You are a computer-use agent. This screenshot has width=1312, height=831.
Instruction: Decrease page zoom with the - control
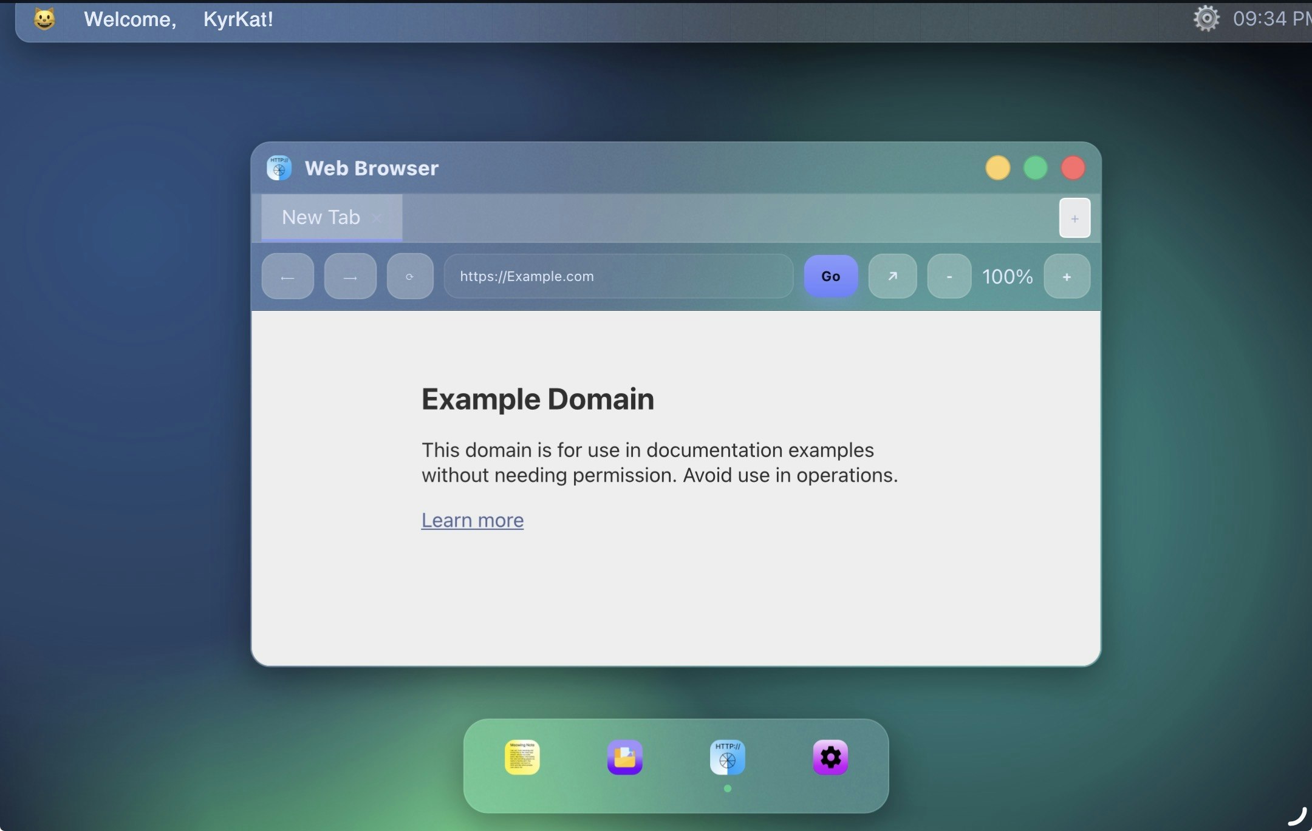[x=948, y=276]
